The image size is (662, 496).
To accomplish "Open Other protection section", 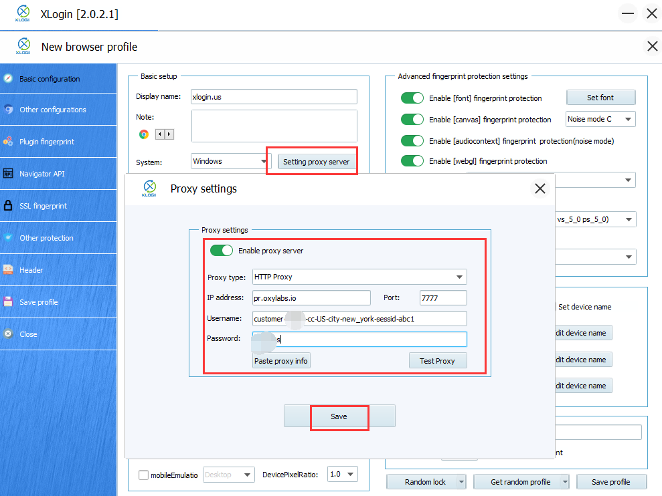I will pyautogui.click(x=58, y=237).
